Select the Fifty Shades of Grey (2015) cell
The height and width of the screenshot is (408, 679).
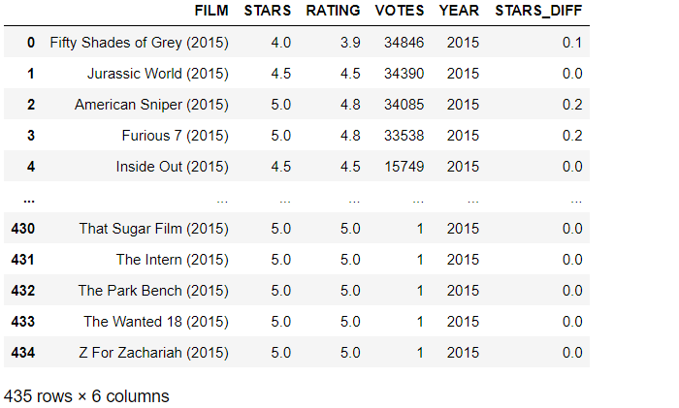(x=139, y=43)
